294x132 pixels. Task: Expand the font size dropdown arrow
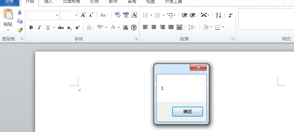coord(76,15)
